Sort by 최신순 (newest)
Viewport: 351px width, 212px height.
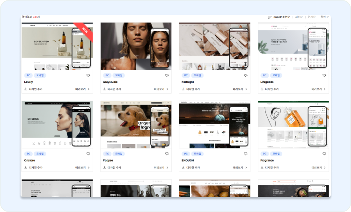(299, 17)
